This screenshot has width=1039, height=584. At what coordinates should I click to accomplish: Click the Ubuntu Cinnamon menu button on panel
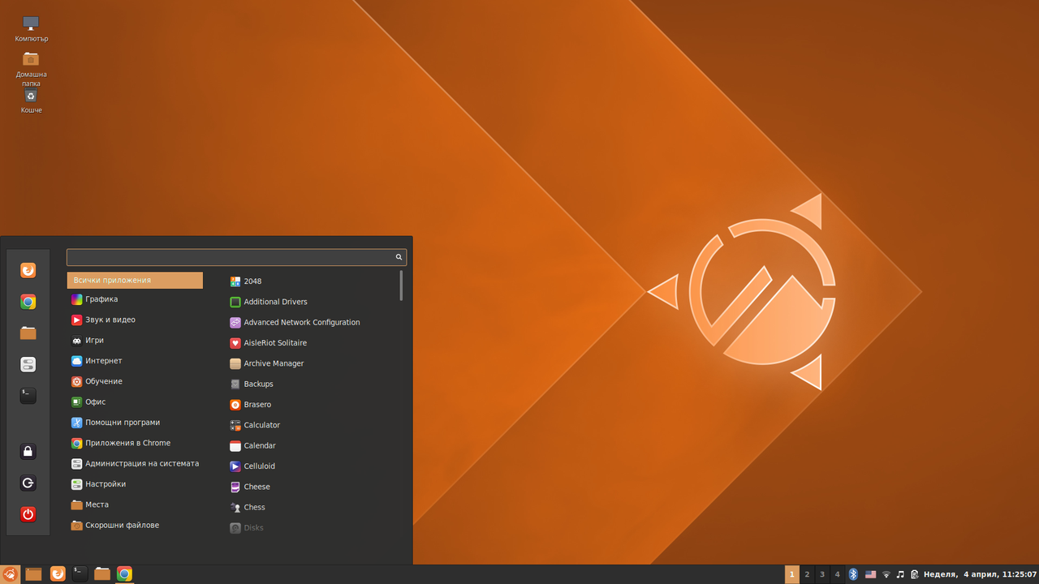click(11, 574)
